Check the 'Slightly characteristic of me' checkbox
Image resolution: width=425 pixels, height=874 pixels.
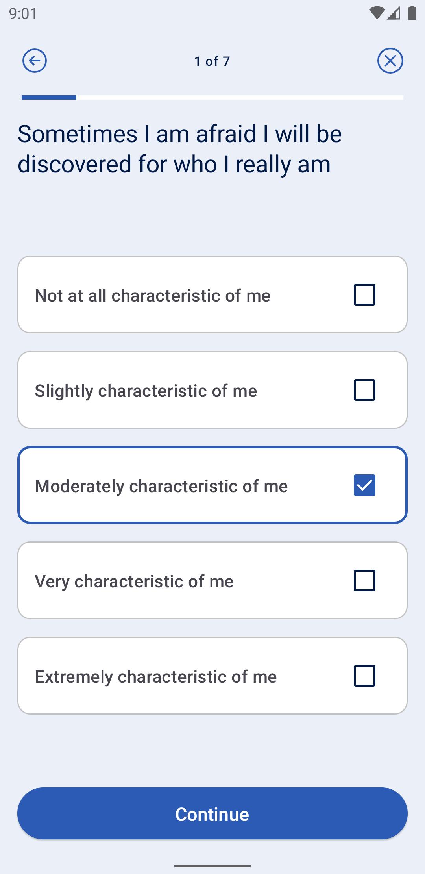coord(364,390)
